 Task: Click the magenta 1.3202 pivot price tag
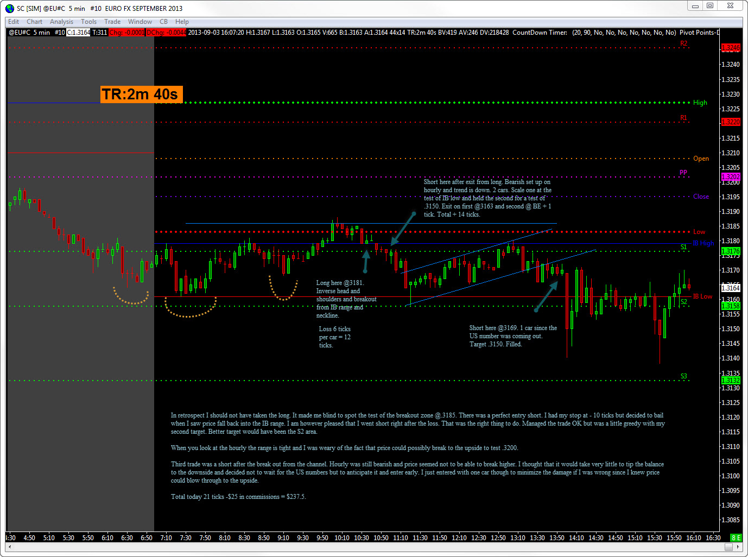tap(731, 177)
